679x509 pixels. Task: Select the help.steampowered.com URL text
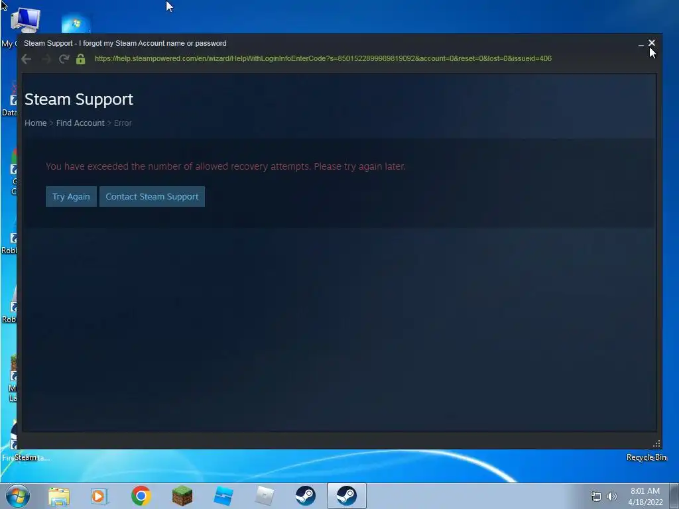(323, 58)
